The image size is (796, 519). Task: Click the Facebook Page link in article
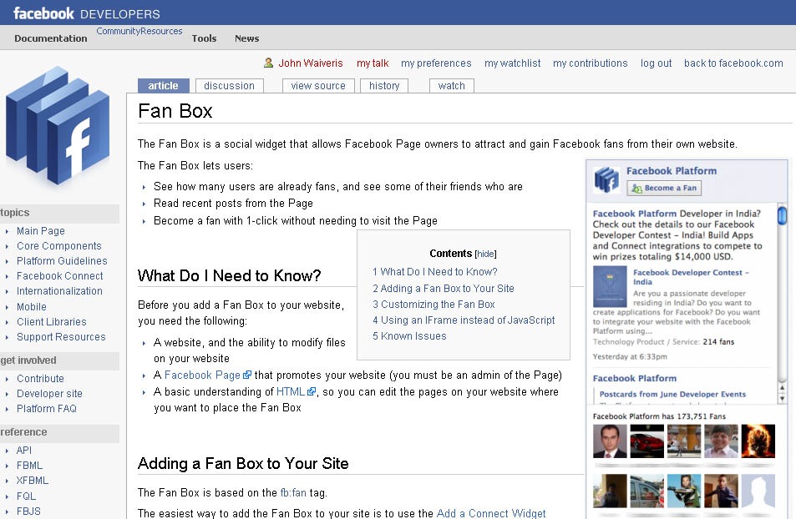point(202,375)
